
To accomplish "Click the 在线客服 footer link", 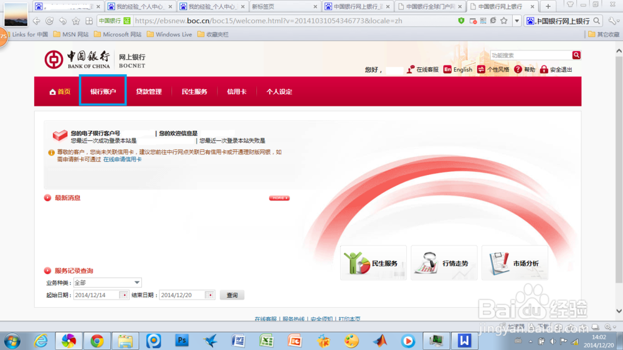I will point(265,319).
